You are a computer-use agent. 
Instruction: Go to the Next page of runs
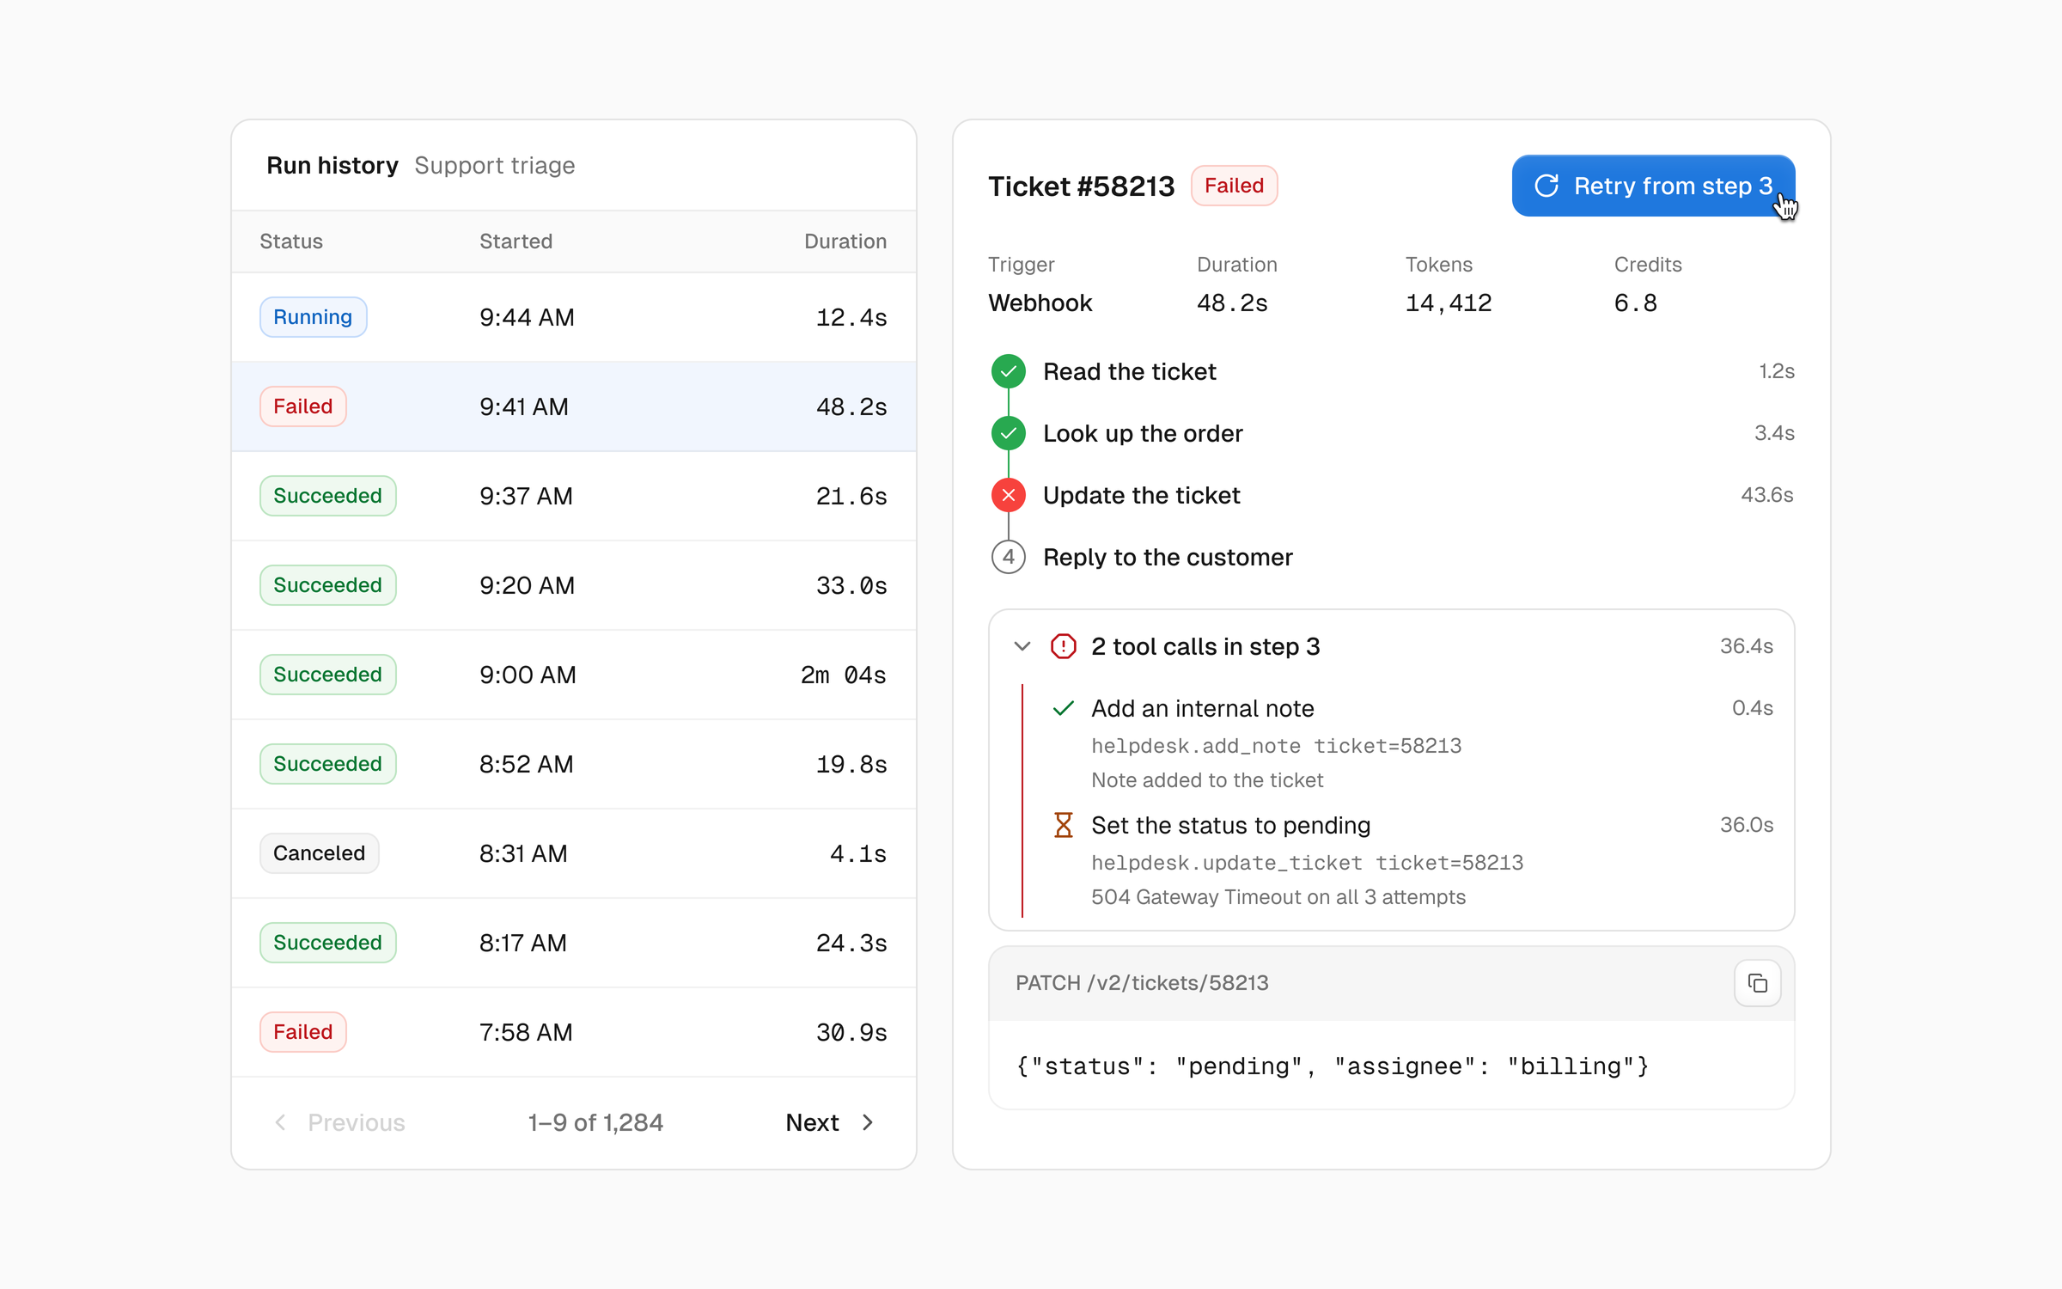coord(830,1122)
